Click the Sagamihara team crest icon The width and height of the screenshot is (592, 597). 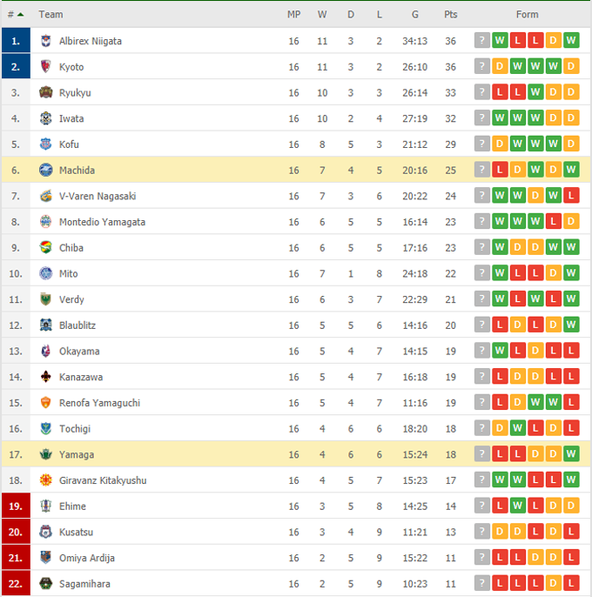(46, 584)
